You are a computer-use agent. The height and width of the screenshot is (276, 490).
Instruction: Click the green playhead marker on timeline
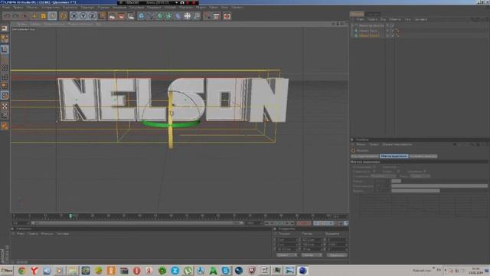point(70,216)
